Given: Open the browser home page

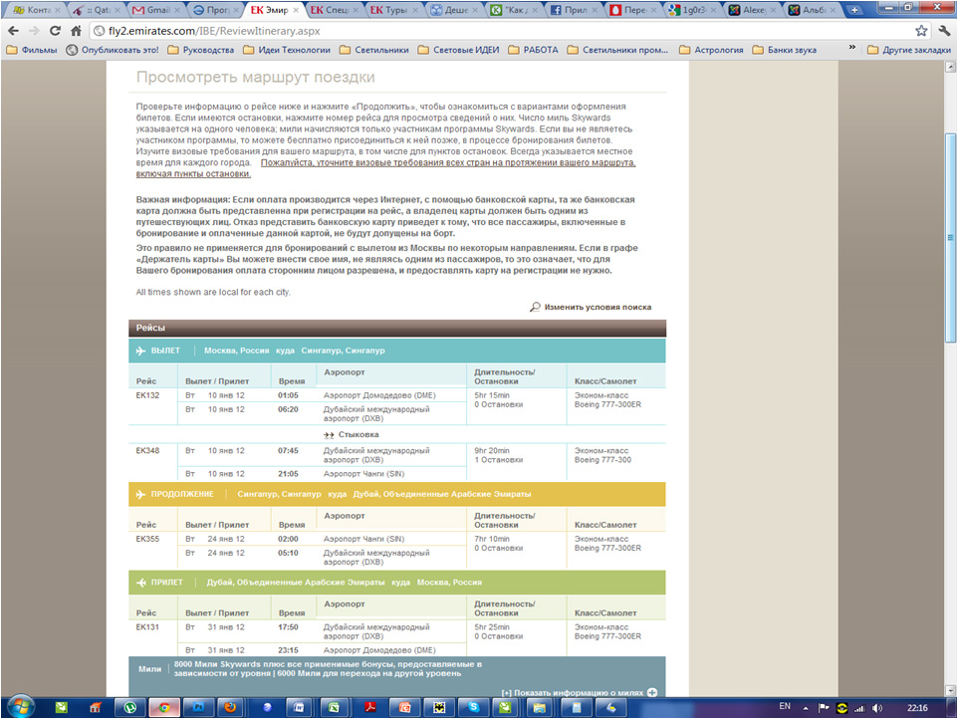Looking at the screenshot, I should click(76, 31).
